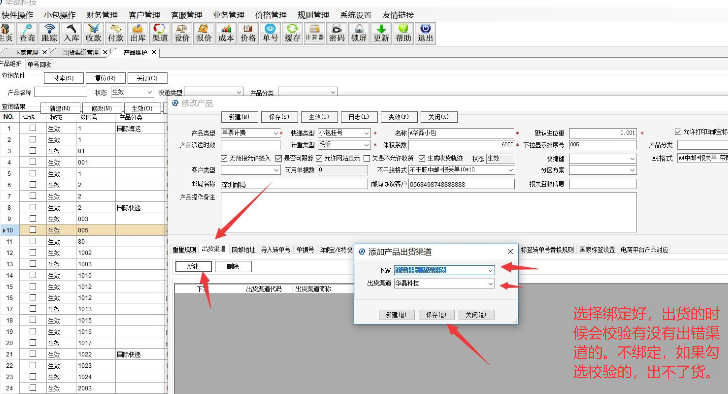Click 保存(S) in the channel dialog

coord(436,315)
